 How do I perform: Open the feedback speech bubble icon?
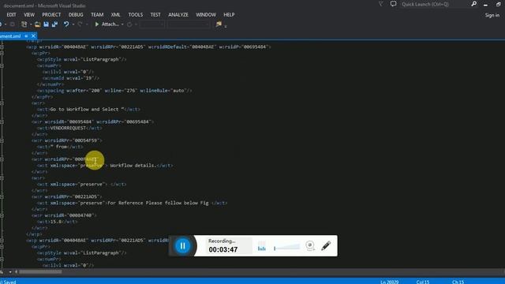coord(393,4)
